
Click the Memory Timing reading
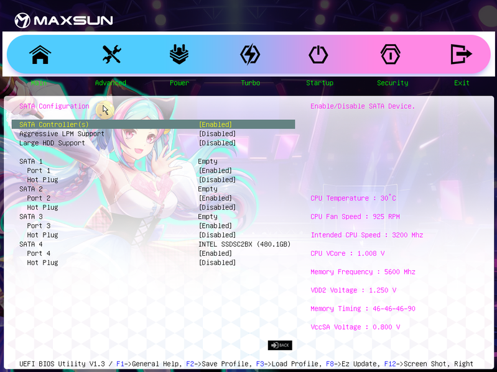363,308
